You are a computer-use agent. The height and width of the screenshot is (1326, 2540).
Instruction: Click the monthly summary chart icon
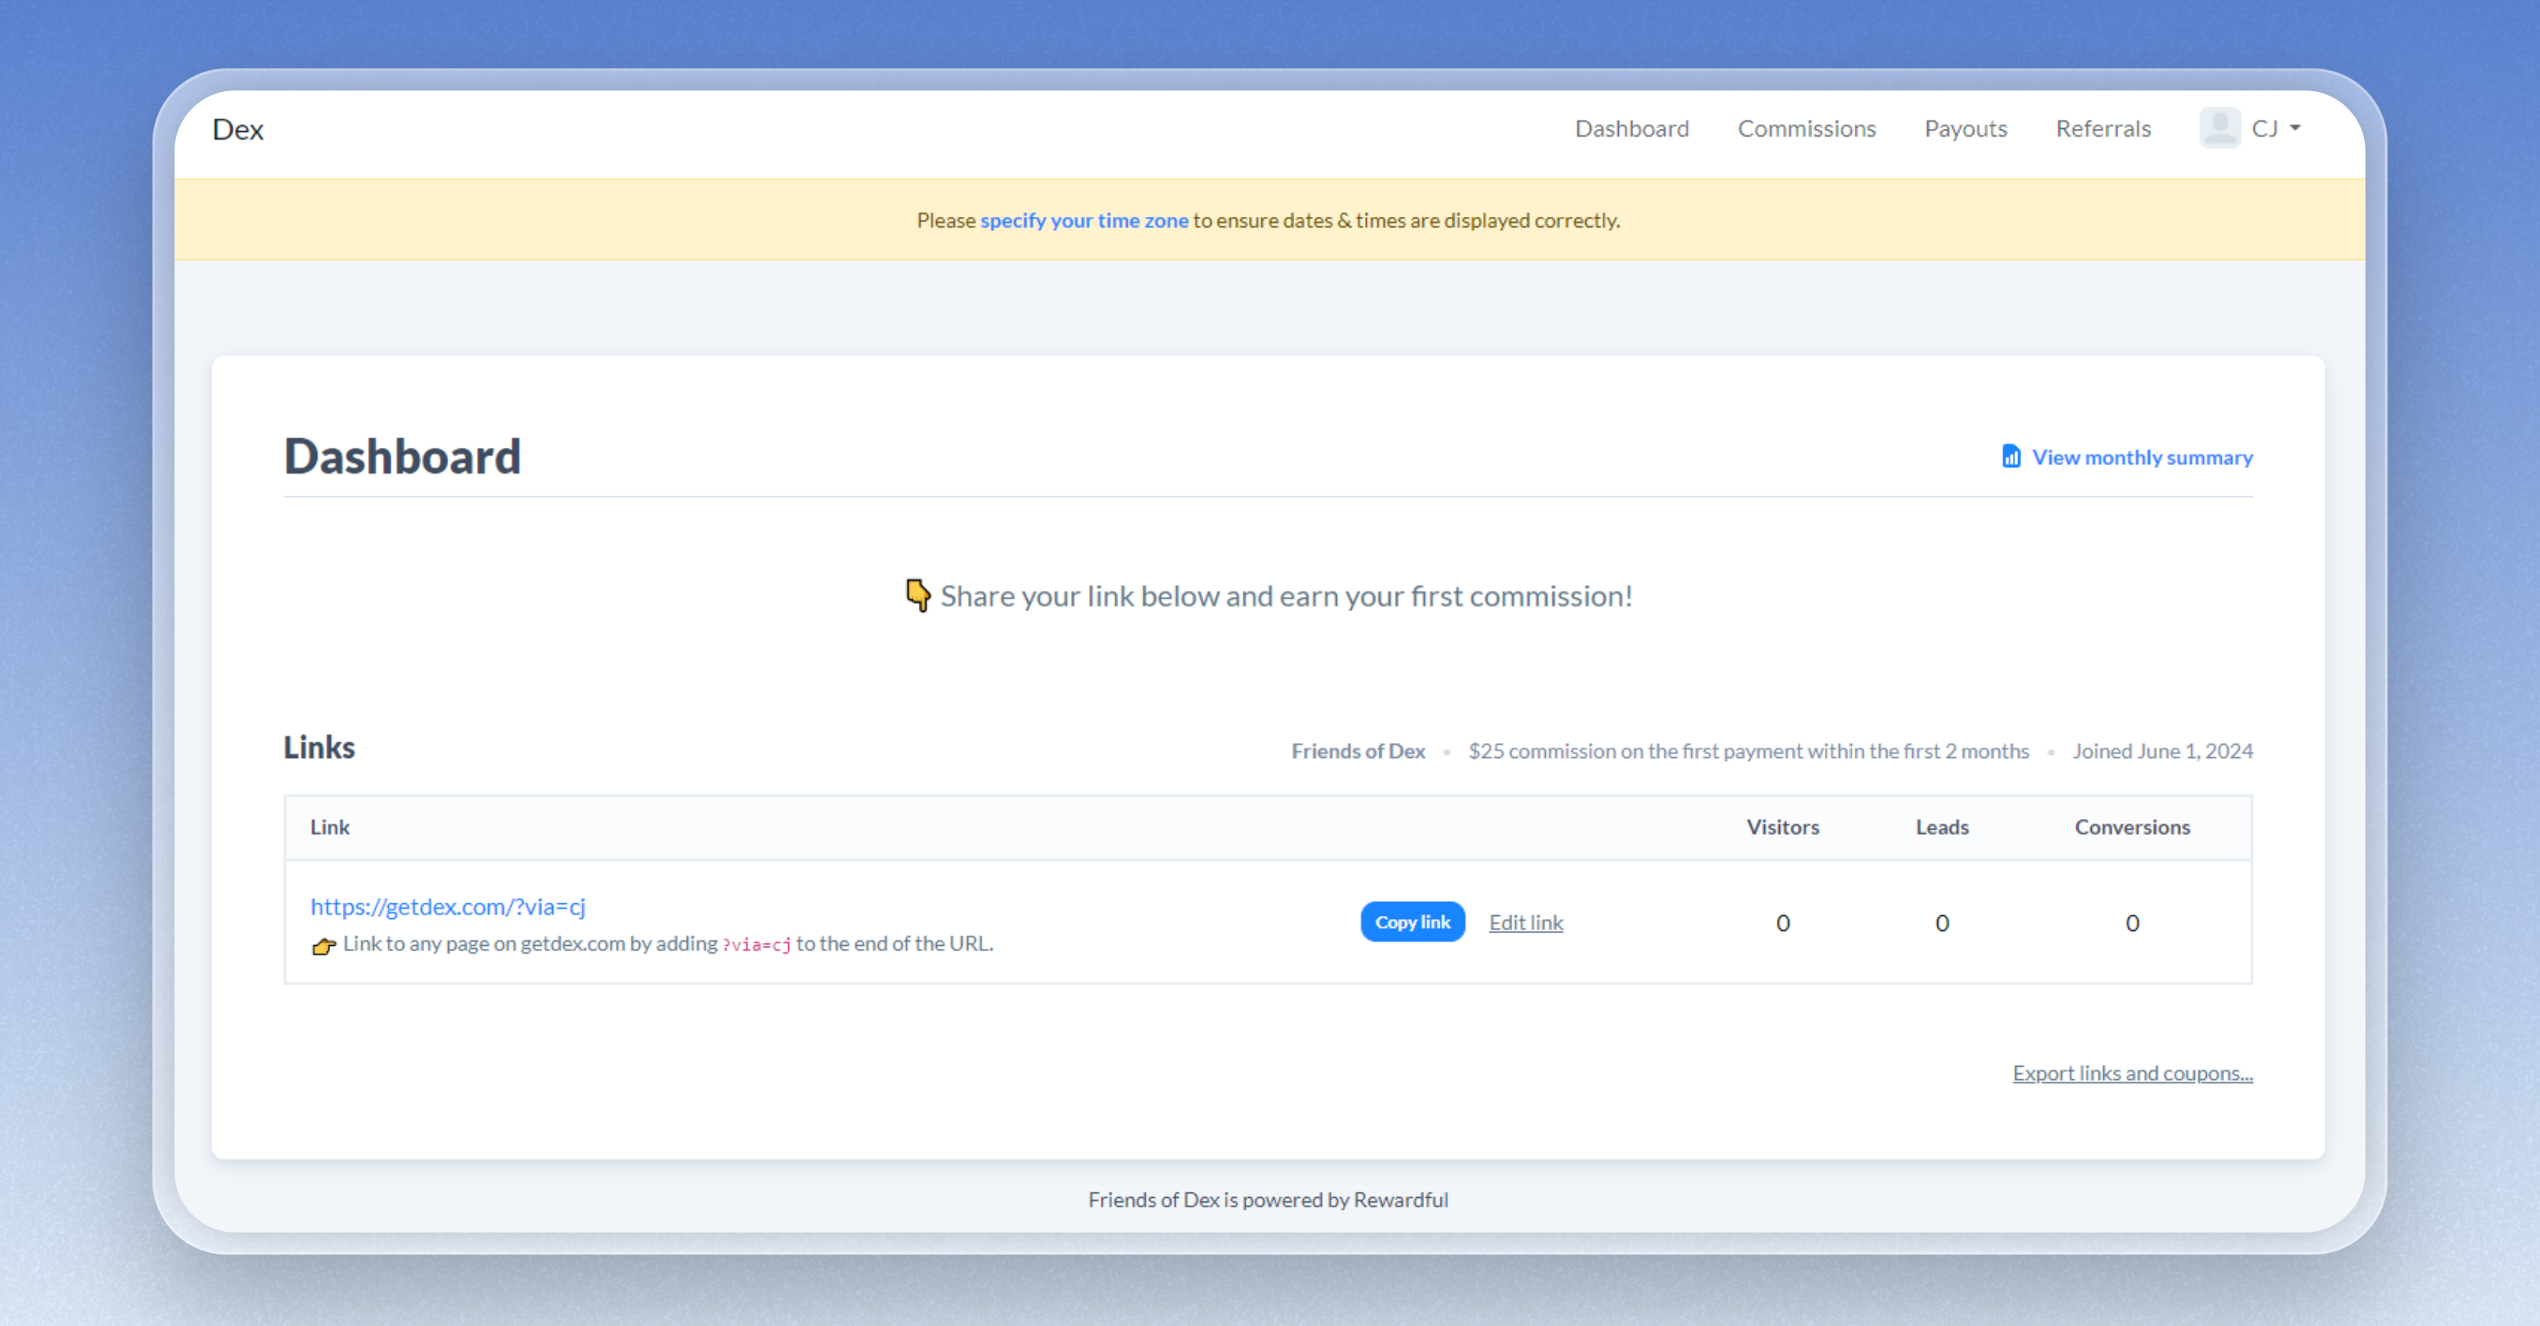coord(2010,456)
